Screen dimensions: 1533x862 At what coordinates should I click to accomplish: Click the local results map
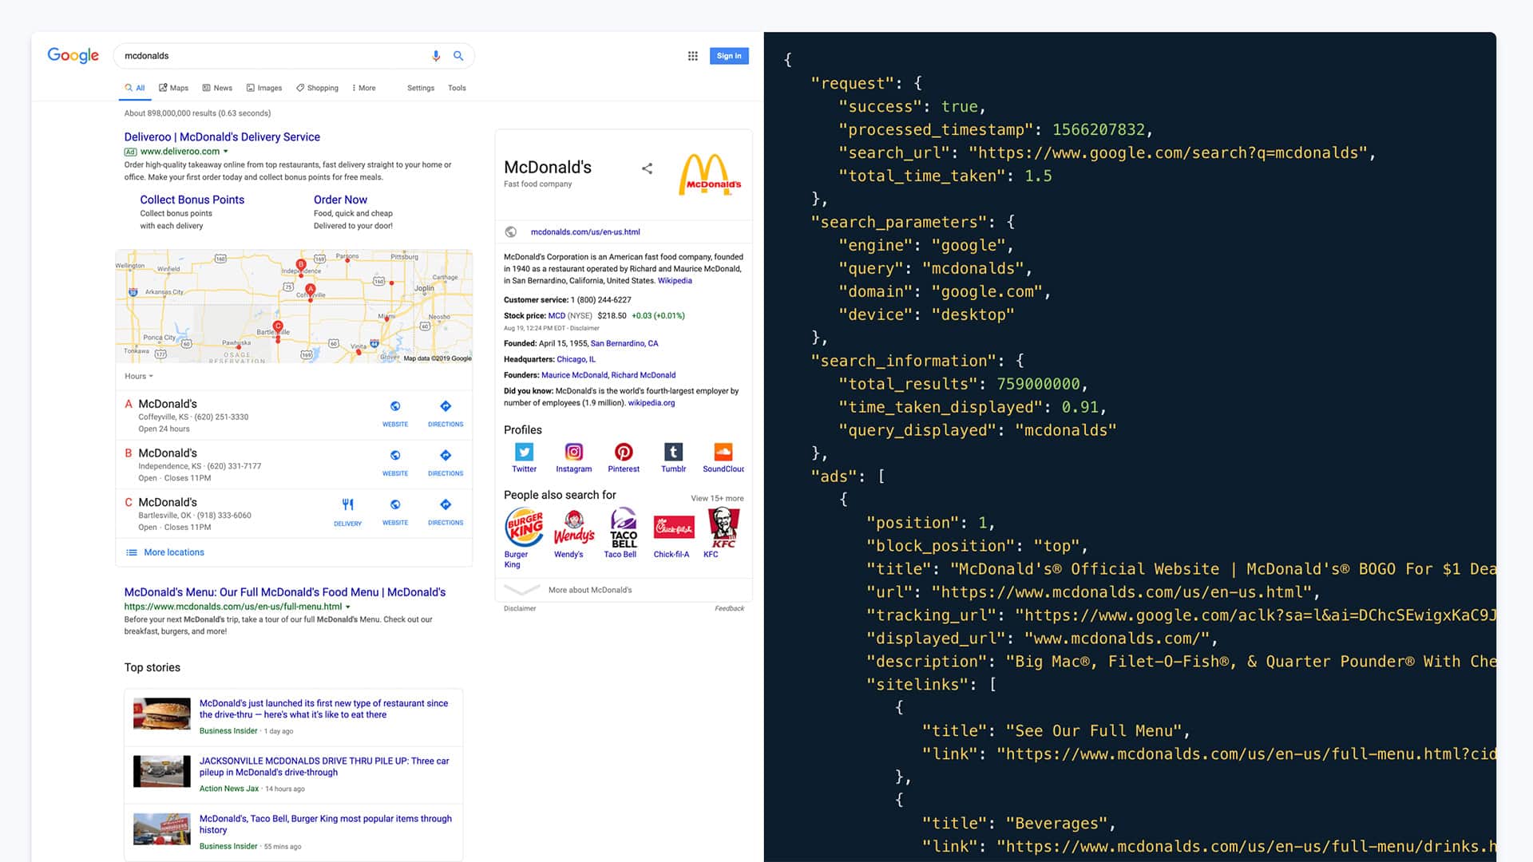pyautogui.click(x=294, y=306)
